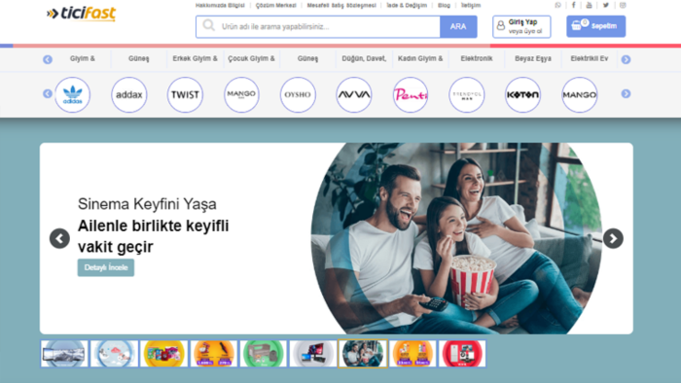Open Düğün, Davet, category
Screen dimensions: 681x383
364,58
